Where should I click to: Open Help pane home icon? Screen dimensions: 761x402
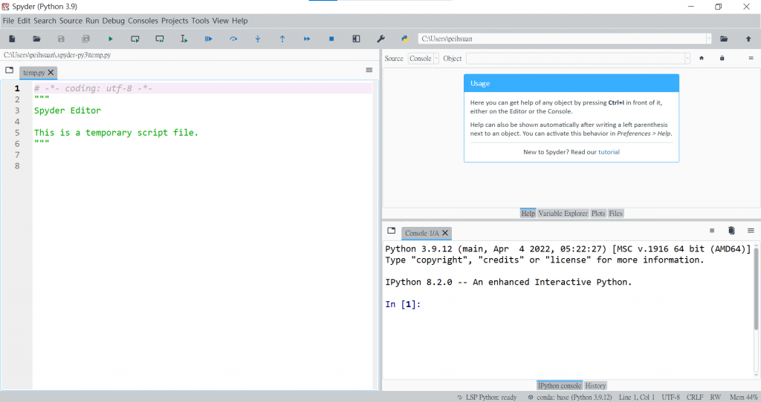click(x=702, y=58)
